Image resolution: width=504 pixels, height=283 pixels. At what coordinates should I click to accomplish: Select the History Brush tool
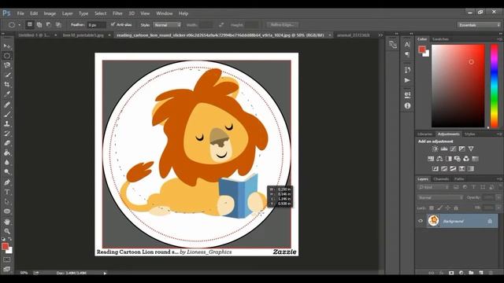tap(7, 134)
